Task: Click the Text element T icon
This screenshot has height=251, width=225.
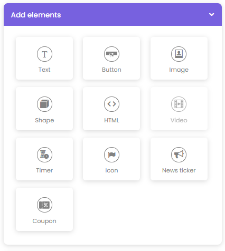Action: [44, 54]
